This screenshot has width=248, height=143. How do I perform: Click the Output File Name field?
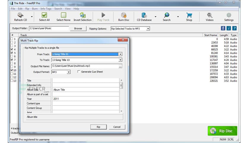(85, 66)
